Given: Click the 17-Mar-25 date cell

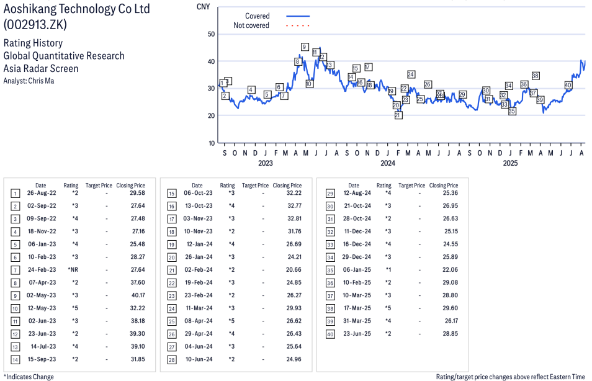Looking at the screenshot, I should (x=357, y=308).
